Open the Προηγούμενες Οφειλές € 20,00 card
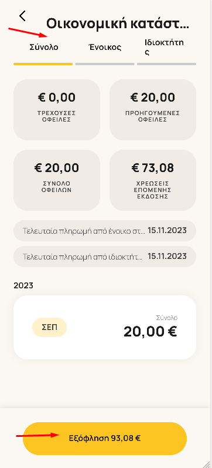This screenshot has height=468, width=212. (153, 110)
